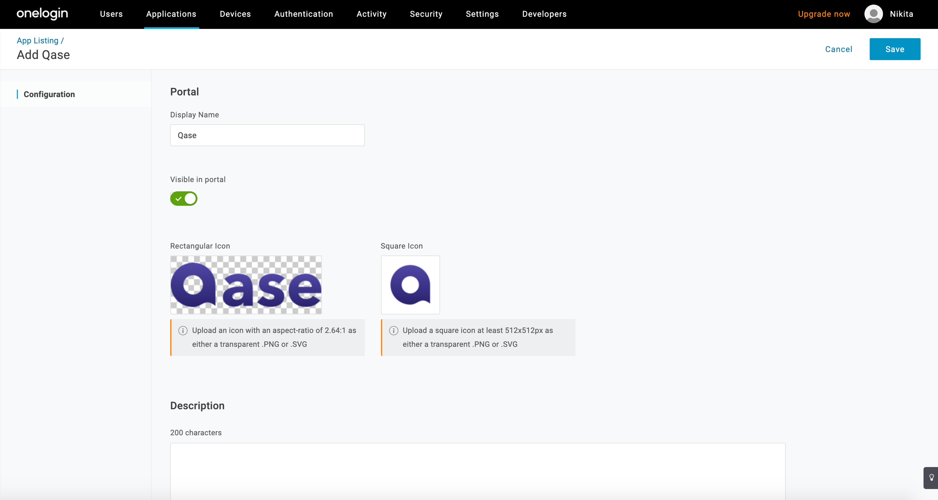Open the Applications menu
Viewport: 938px width, 500px height.
tap(171, 14)
